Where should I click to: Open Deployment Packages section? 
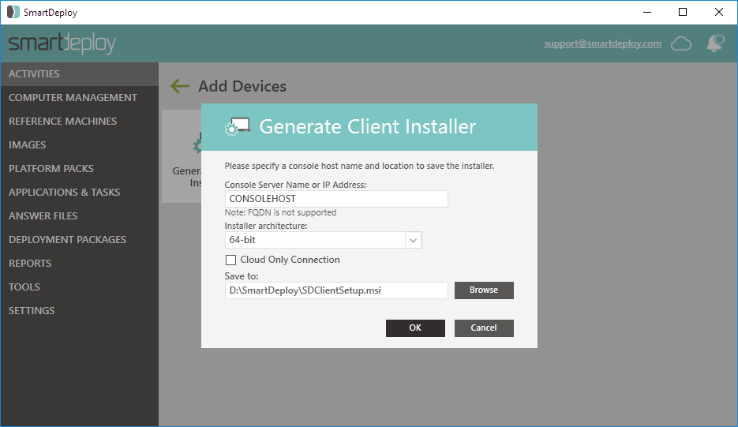click(x=80, y=239)
